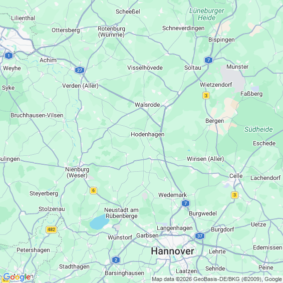Click the B3 shield south of Celle
This screenshot has height=283, width=283.
pos(234,195)
